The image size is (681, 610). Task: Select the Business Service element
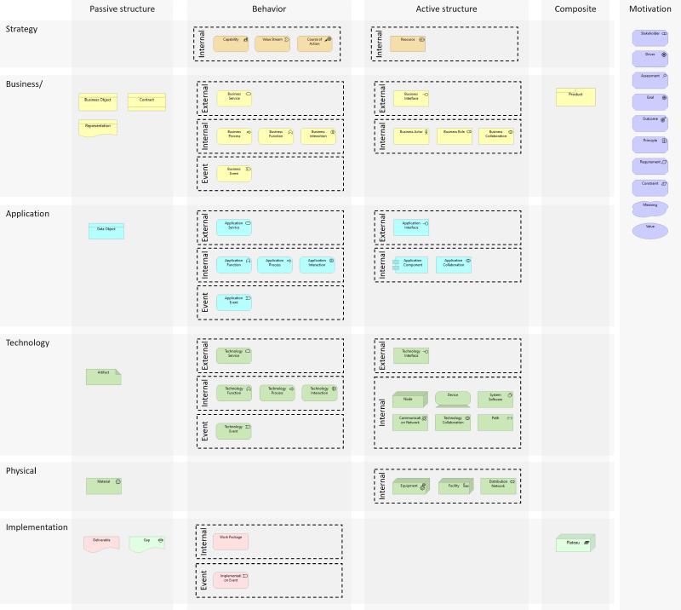pyautogui.click(x=234, y=98)
